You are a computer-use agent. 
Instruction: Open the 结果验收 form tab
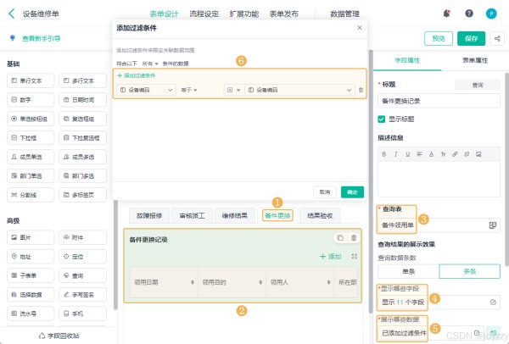coord(320,215)
